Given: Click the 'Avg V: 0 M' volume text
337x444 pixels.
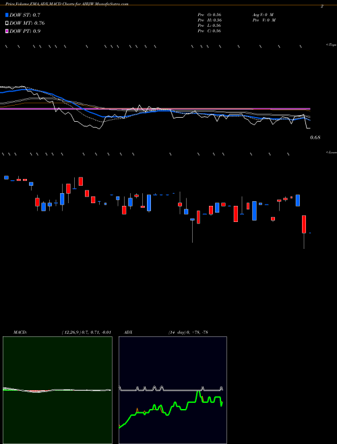Looking at the screenshot, I should 262,15.
